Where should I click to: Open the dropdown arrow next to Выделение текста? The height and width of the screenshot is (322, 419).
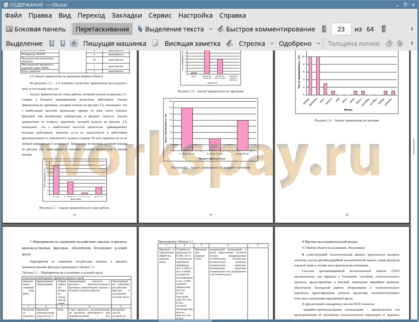click(x=211, y=29)
